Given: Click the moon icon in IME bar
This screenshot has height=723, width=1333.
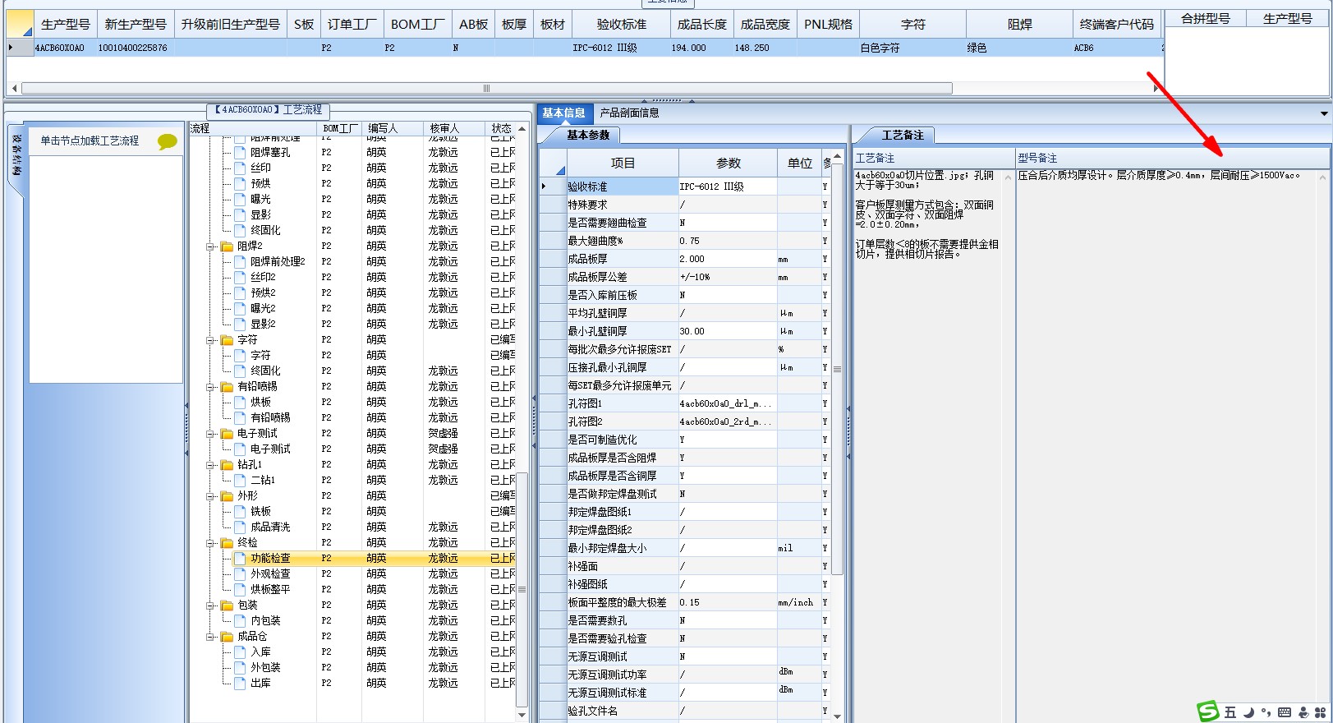Looking at the screenshot, I should (x=1248, y=712).
